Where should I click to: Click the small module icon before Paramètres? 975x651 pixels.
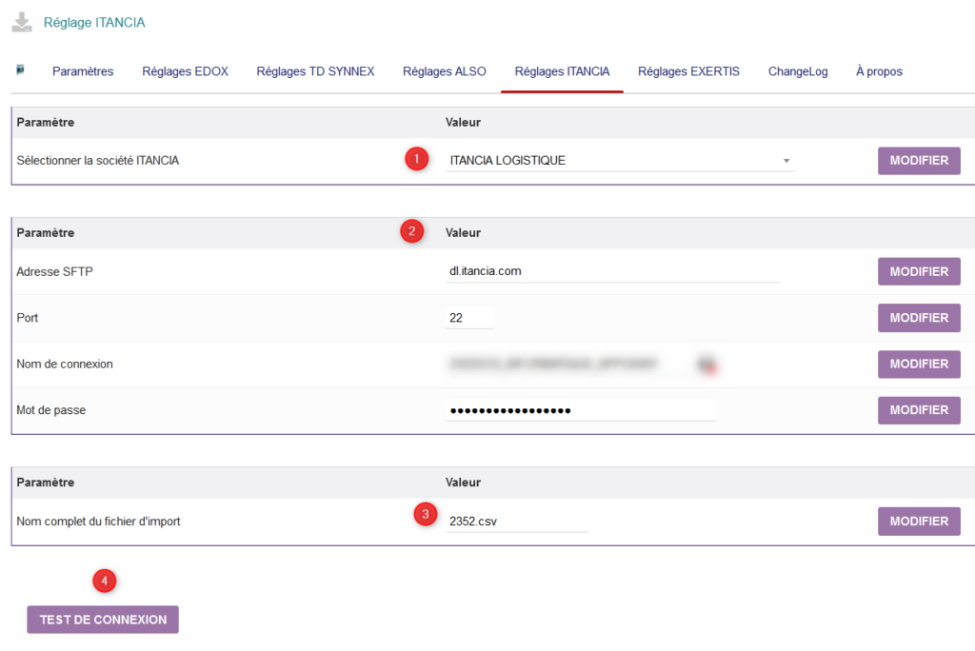click(x=20, y=69)
